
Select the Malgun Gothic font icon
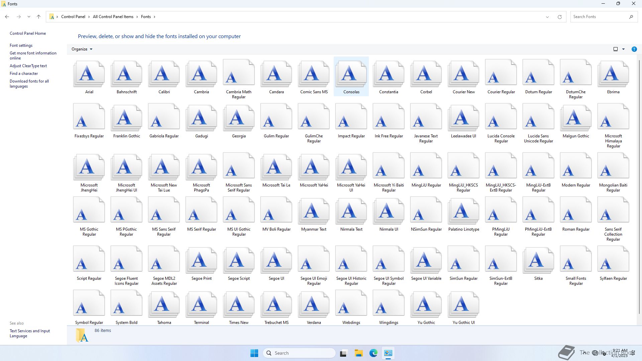(x=576, y=117)
